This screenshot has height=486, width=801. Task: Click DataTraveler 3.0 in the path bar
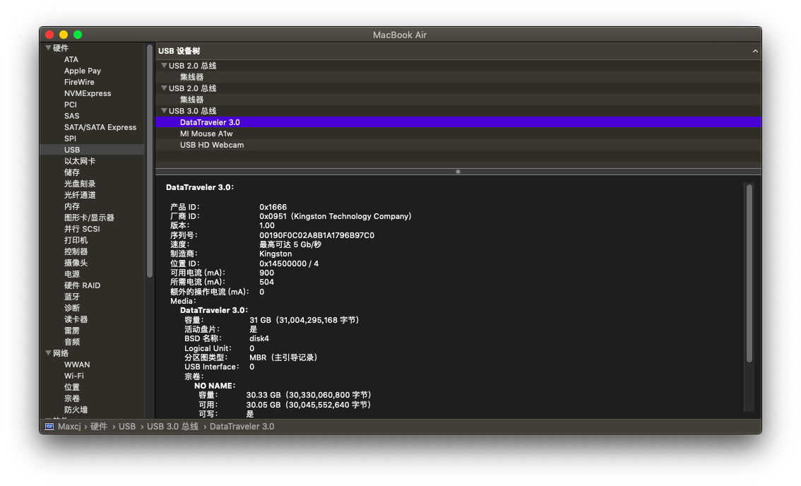[x=242, y=426]
